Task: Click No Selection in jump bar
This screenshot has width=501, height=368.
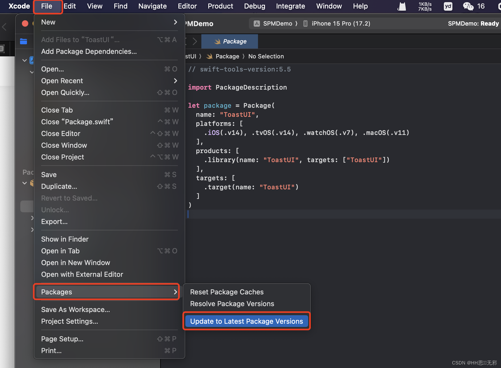Action: 266,56
